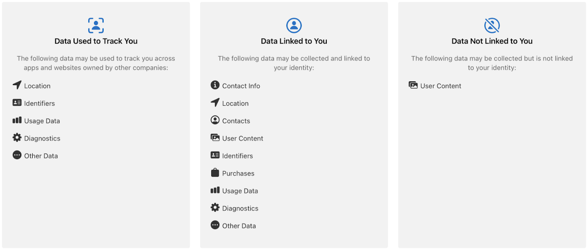The image size is (588, 250).
Task: Click the Other Data ellipsis icon in tracking panel
Action: (x=17, y=155)
